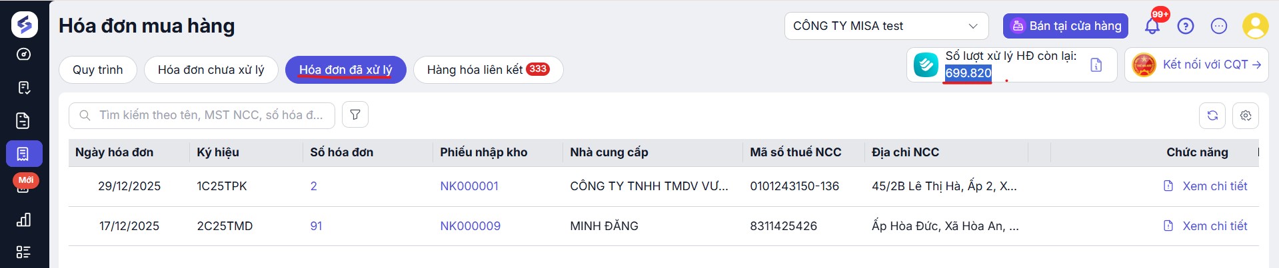Click the Bán tại cửa hàng button
Screen dimensions: 1279x268
pyautogui.click(x=1065, y=26)
